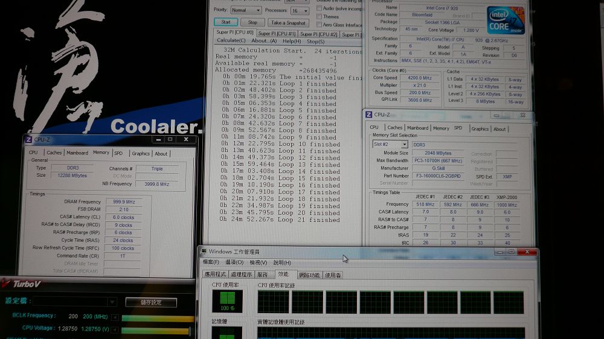Click the Part Number field F3-16000CL6-2GBPID
The image size is (604, 339).
coord(439,176)
